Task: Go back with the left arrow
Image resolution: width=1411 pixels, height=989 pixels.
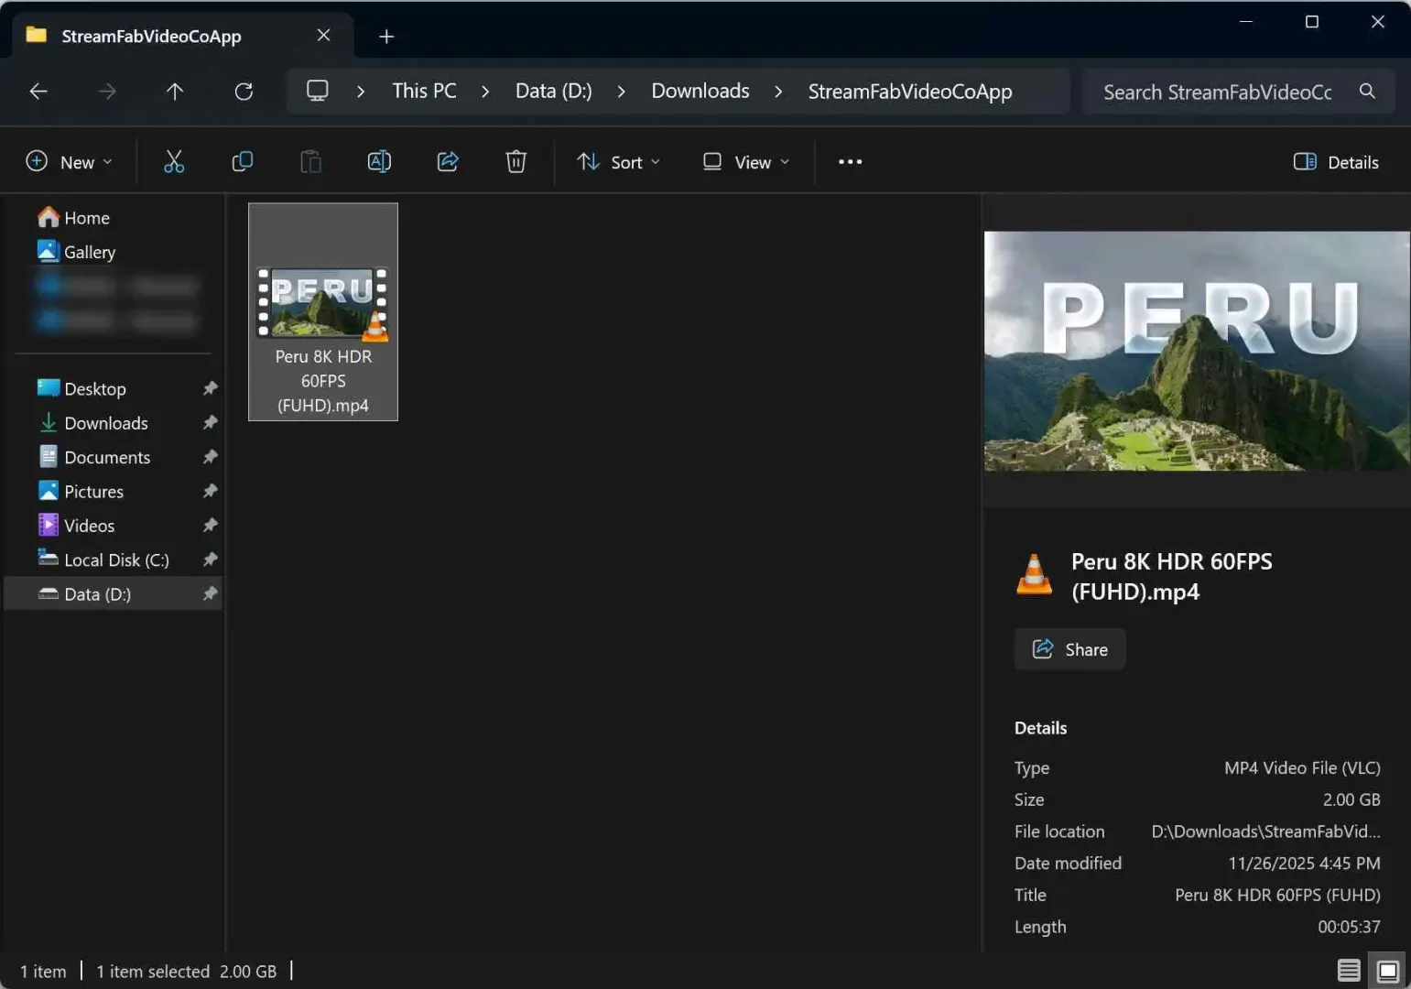Action: 38,92
